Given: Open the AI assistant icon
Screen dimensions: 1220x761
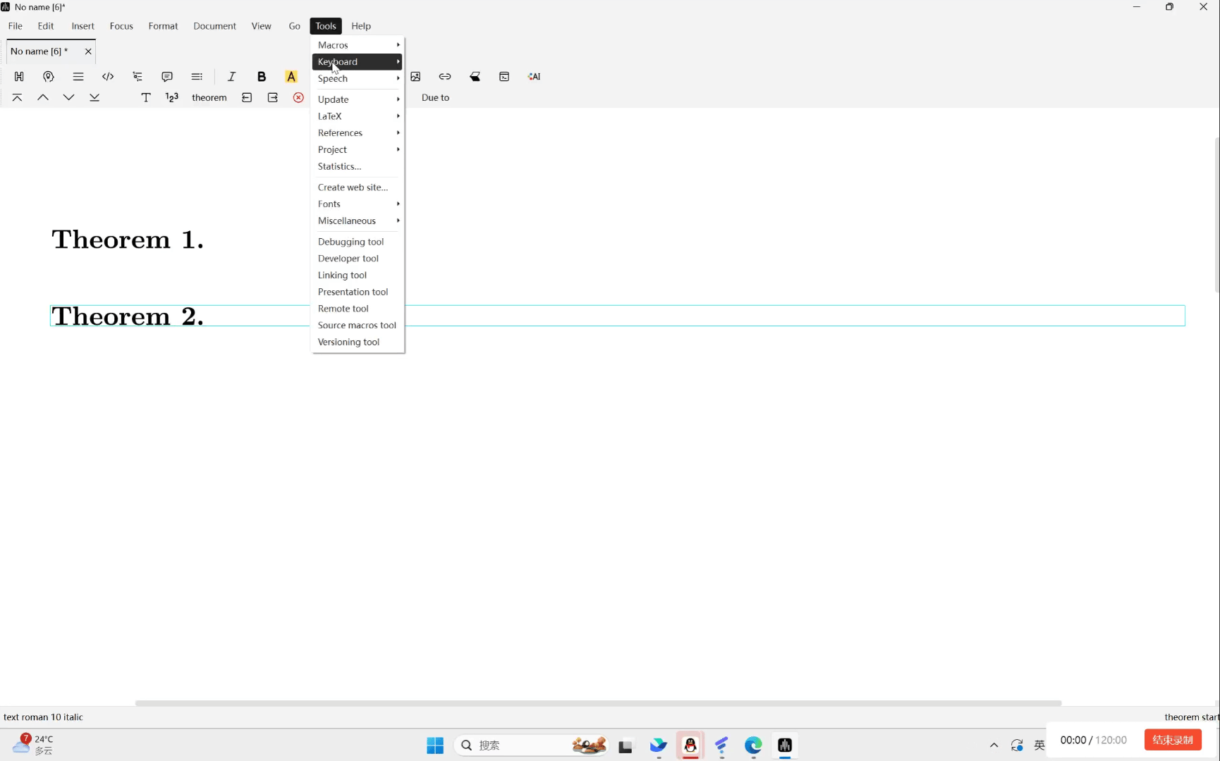Looking at the screenshot, I should [x=534, y=77].
